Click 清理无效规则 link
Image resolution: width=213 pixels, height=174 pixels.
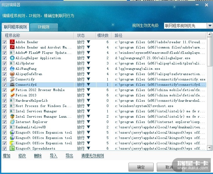pyautogui.click(x=92, y=156)
